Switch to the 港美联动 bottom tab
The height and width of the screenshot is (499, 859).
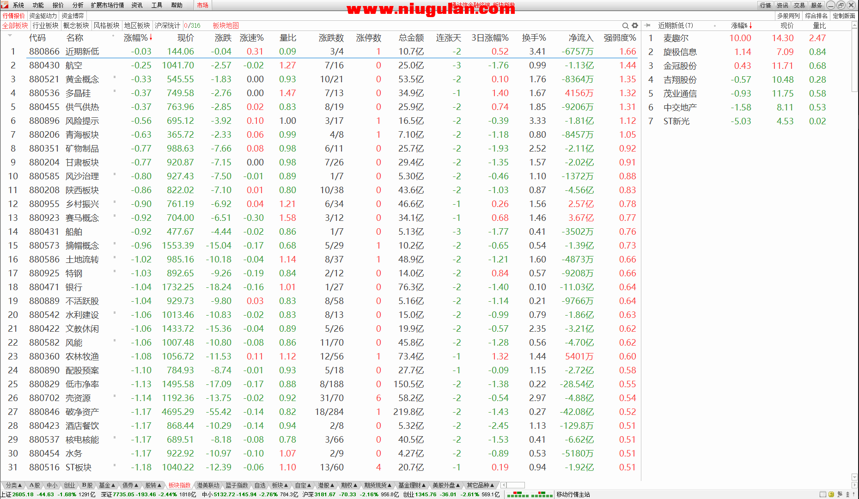click(x=208, y=485)
